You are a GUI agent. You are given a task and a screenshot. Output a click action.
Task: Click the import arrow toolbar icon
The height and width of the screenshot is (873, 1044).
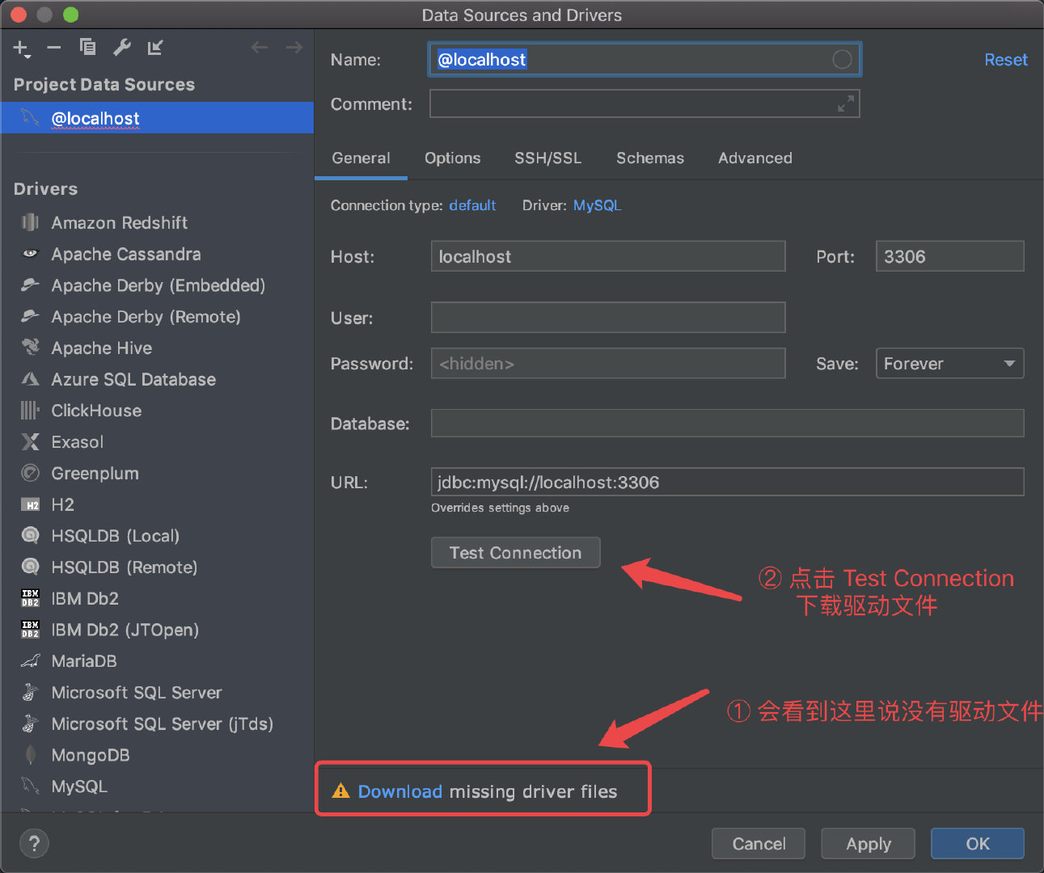click(155, 48)
